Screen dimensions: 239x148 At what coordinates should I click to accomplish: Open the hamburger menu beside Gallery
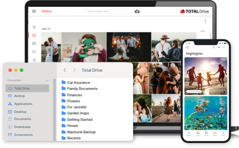(x=34, y=11)
